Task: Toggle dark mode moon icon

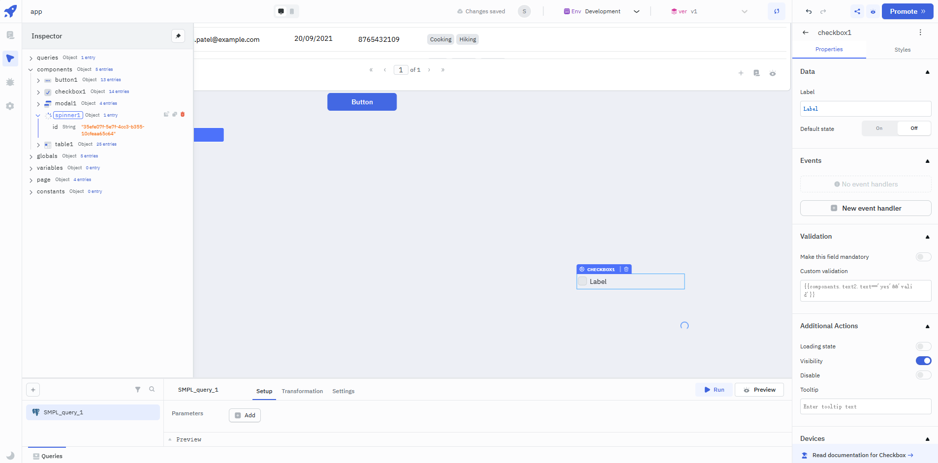Action: (10, 456)
